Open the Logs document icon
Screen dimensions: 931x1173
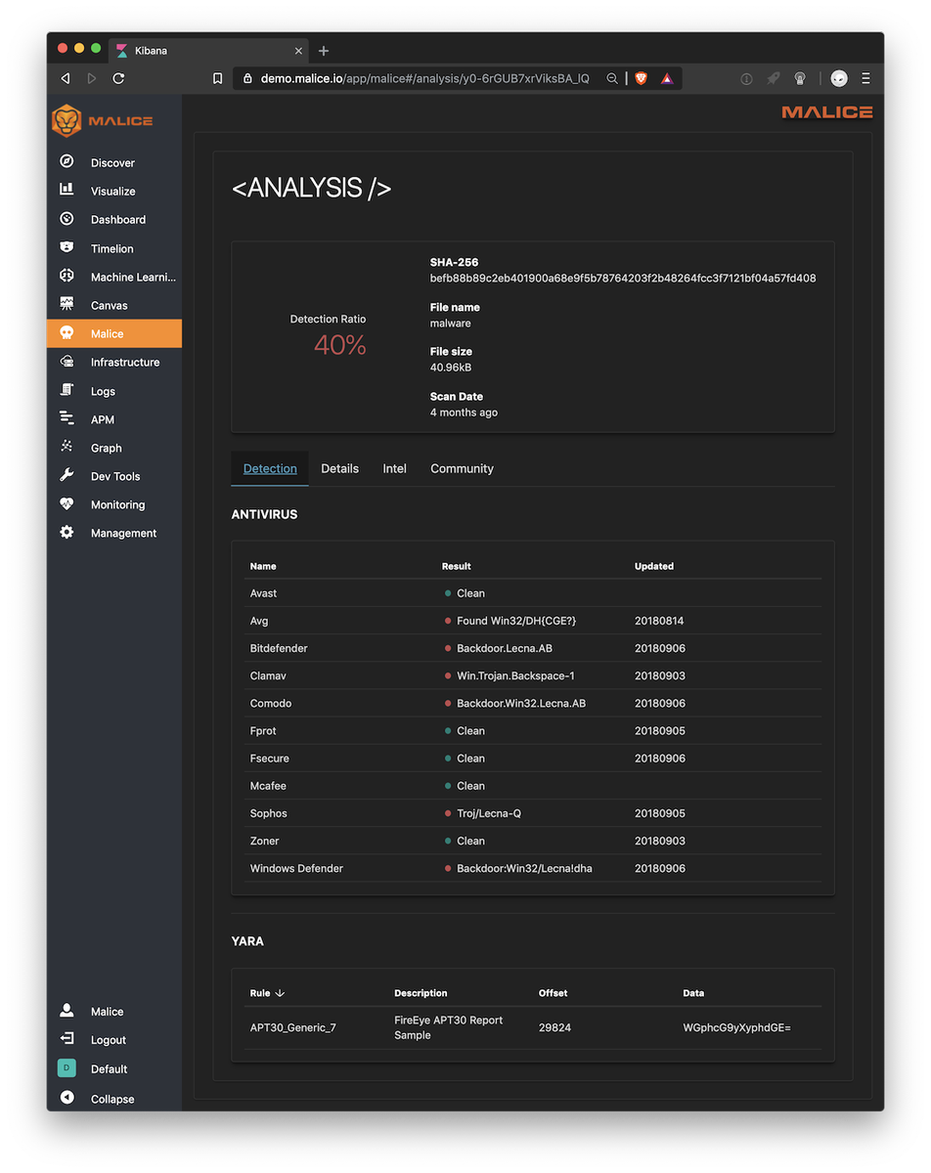[66, 390]
